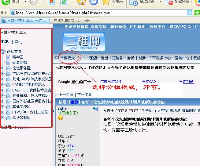Viewport: 200px width, 166px height.
Task: Click the 资料 link in the post header
Action: (149, 110)
